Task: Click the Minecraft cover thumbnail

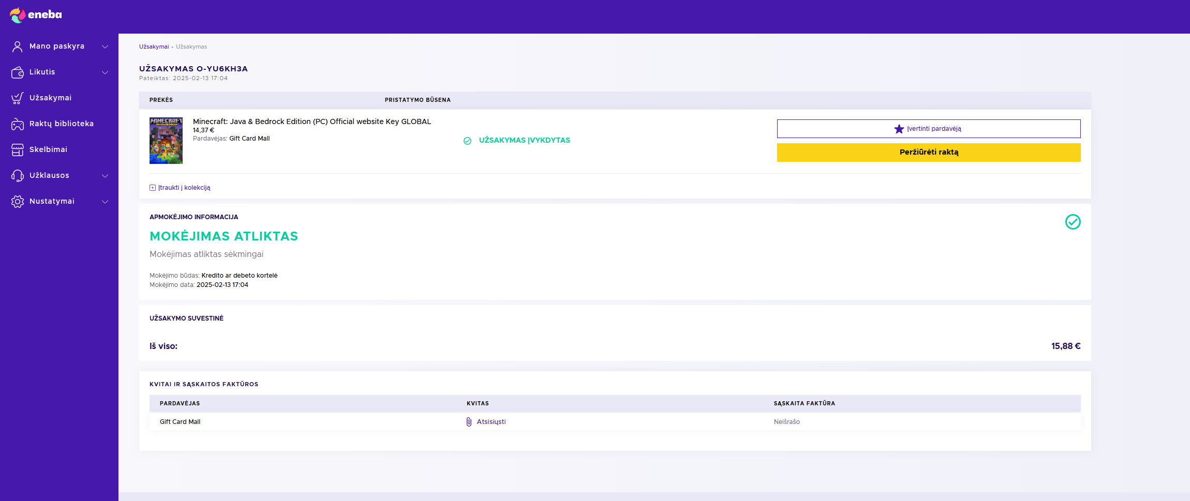Action: point(166,141)
